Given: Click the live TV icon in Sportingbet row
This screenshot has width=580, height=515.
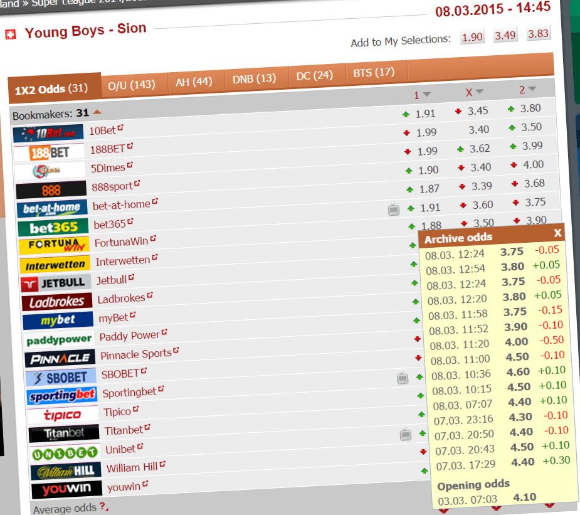Looking at the screenshot, I should [403, 378].
